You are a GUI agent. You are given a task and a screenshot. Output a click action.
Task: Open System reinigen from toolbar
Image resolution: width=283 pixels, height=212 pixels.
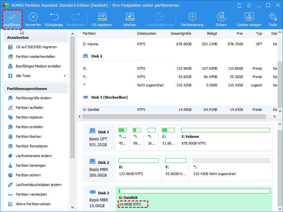[249, 17]
